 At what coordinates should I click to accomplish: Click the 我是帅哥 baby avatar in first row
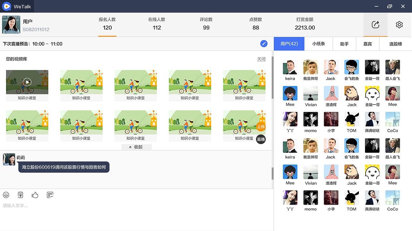[311, 67]
